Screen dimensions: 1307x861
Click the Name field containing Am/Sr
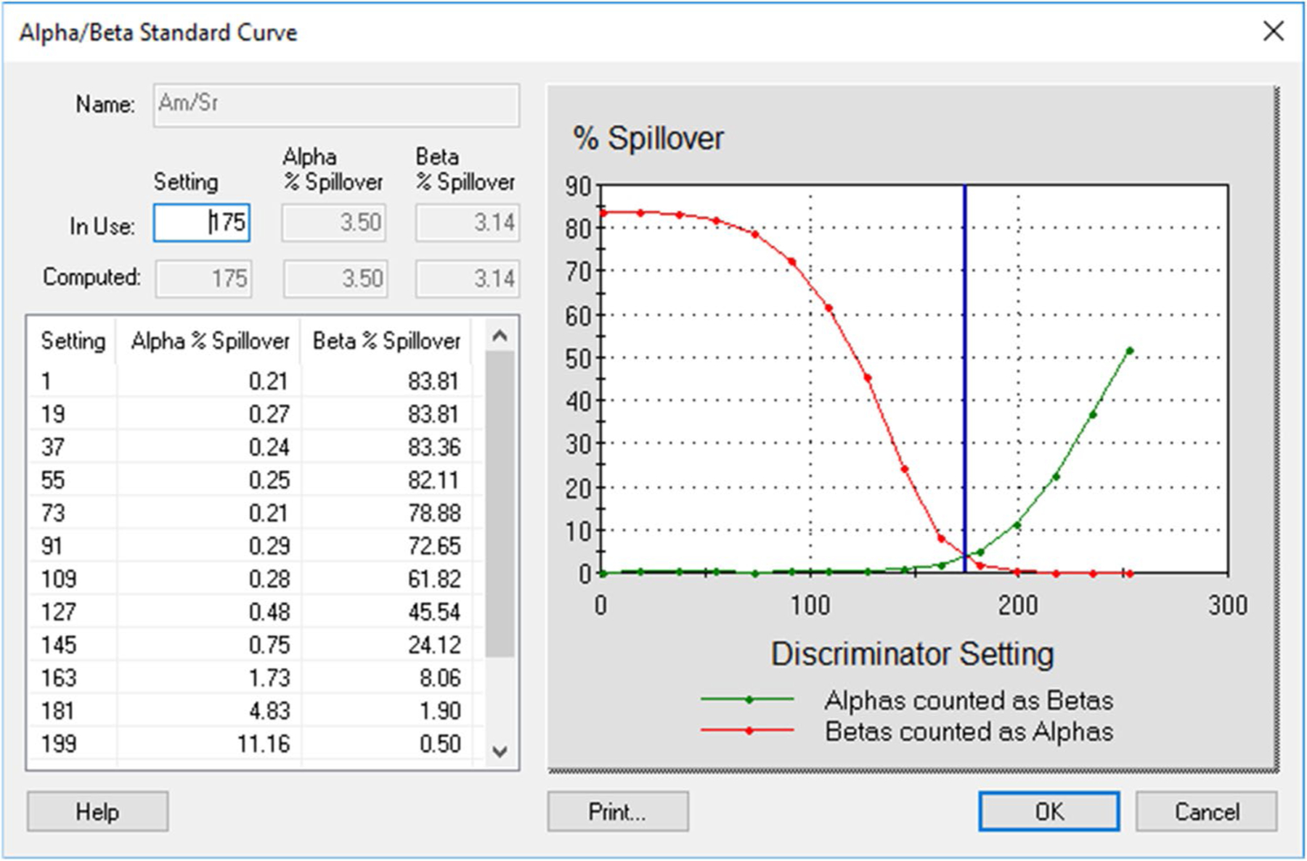(335, 105)
